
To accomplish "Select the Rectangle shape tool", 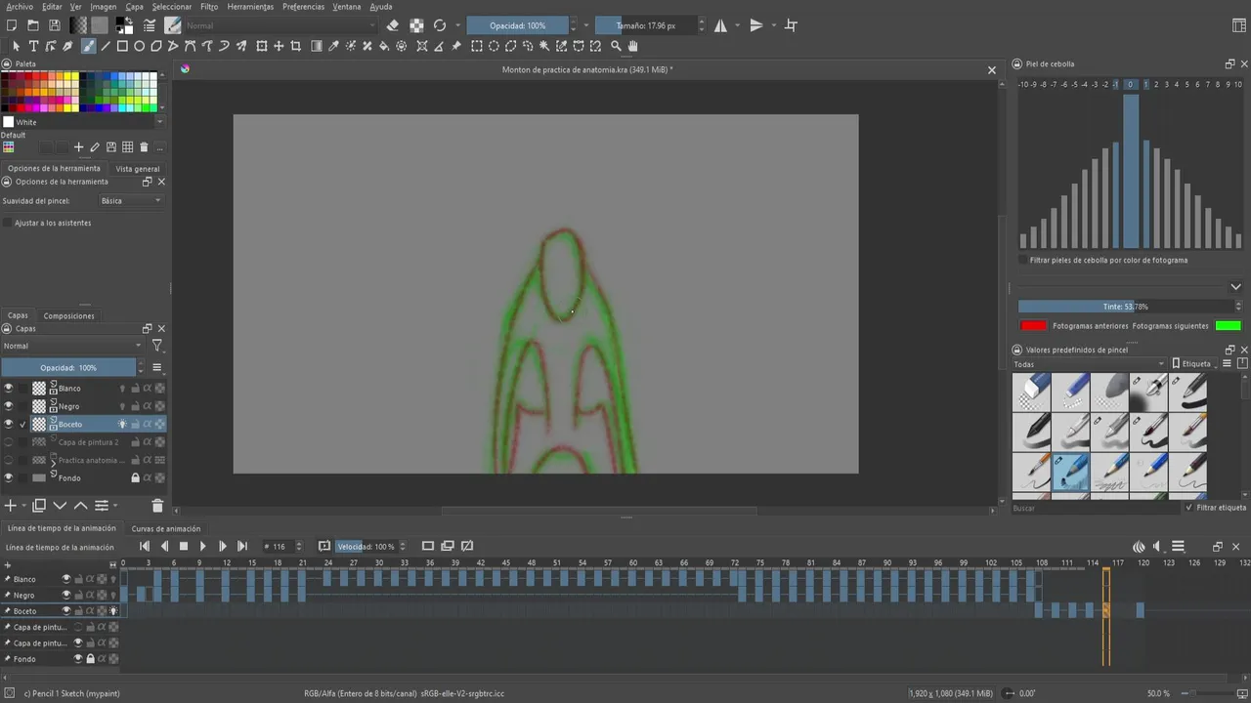I will pyautogui.click(x=122, y=46).
